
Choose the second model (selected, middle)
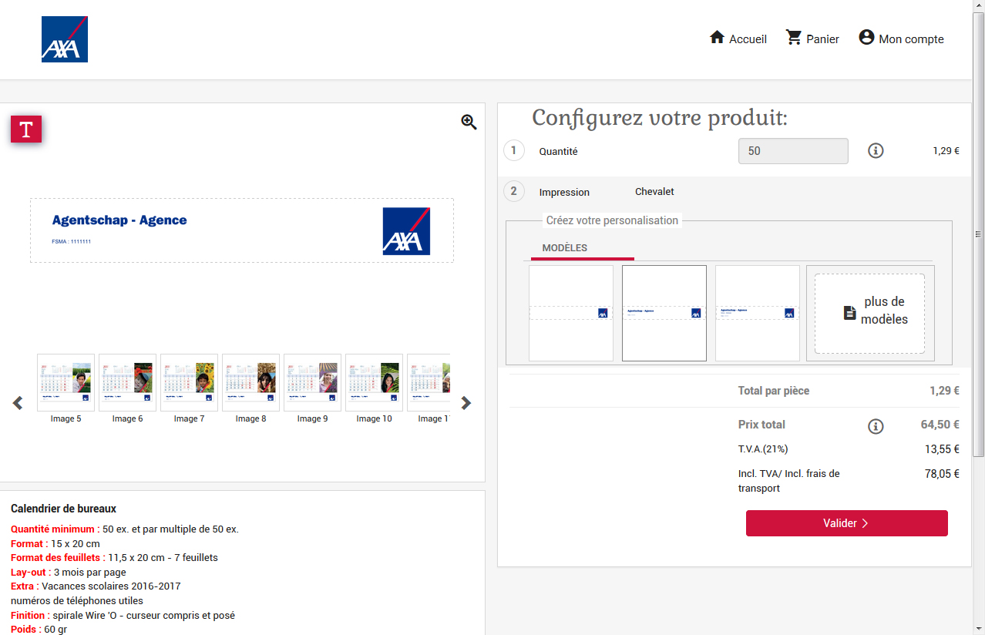coord(664,313)
